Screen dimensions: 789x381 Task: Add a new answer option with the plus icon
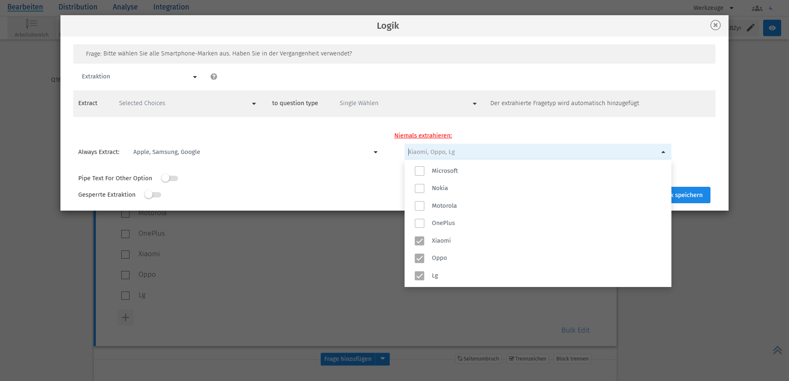point(125,317)
